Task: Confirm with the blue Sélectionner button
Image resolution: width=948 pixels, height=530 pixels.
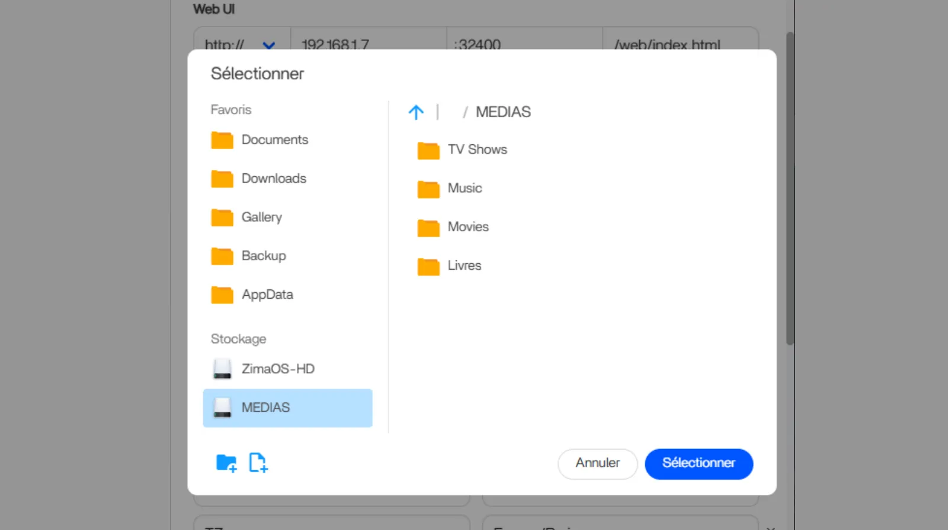Action: click(699, 463)
